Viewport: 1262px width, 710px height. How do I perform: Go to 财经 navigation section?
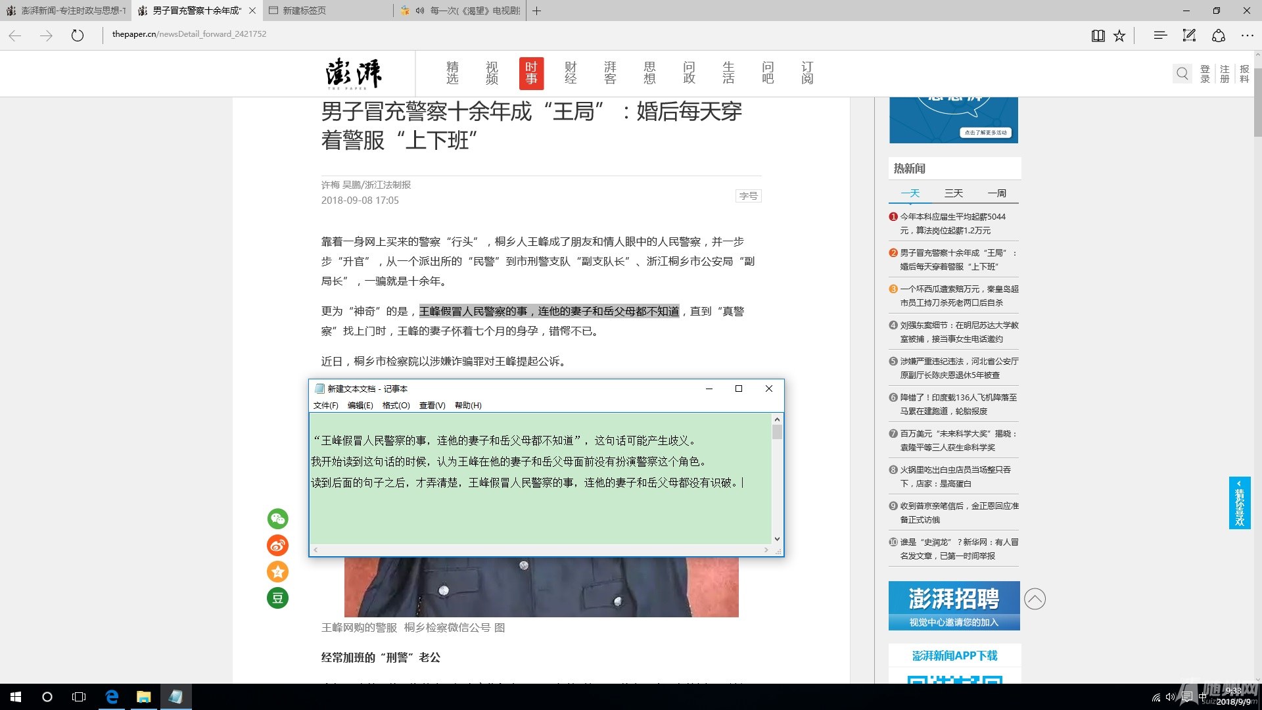click(x=571, y=73)
